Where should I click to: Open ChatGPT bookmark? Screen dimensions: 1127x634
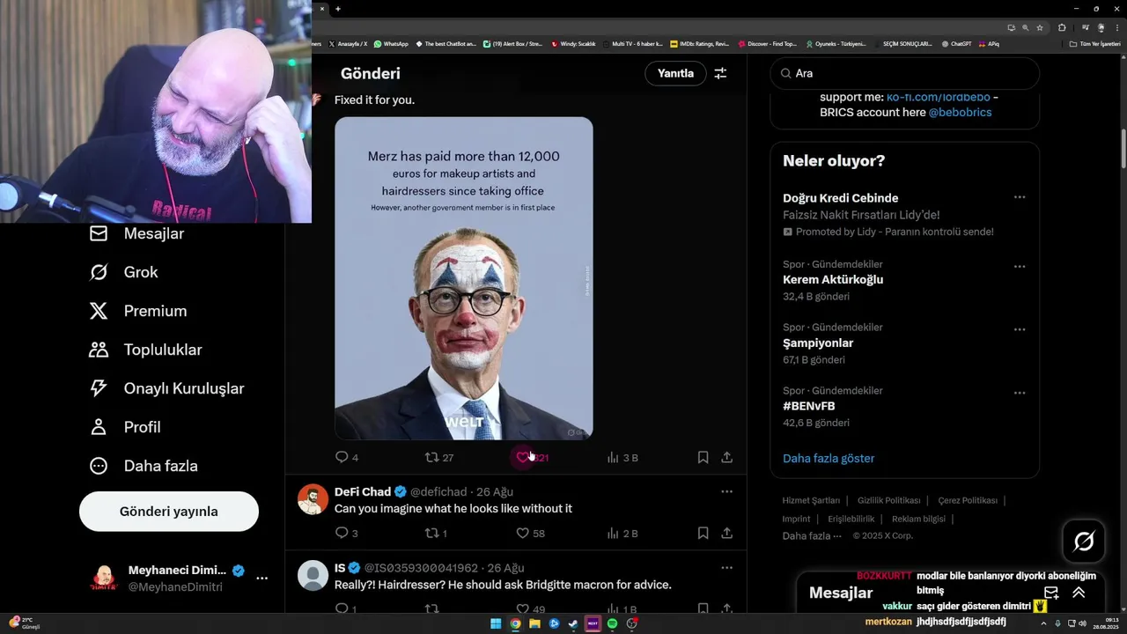point(956,44)
